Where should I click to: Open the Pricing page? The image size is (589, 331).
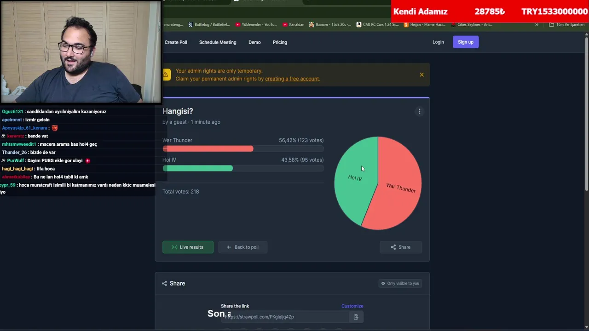(280, 42)
